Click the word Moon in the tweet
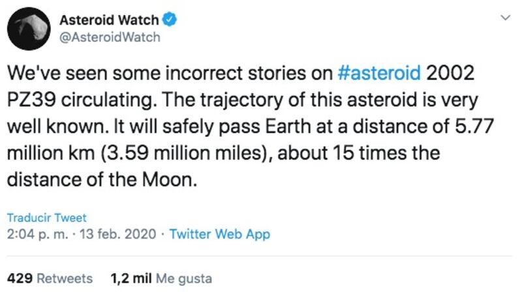 pyautogui.click(x=168, y=180)
